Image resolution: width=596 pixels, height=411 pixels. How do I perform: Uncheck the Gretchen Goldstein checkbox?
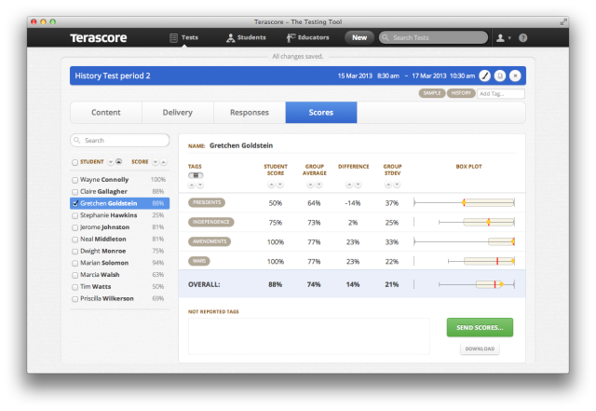pyautogui.click(x=74, y=203)
